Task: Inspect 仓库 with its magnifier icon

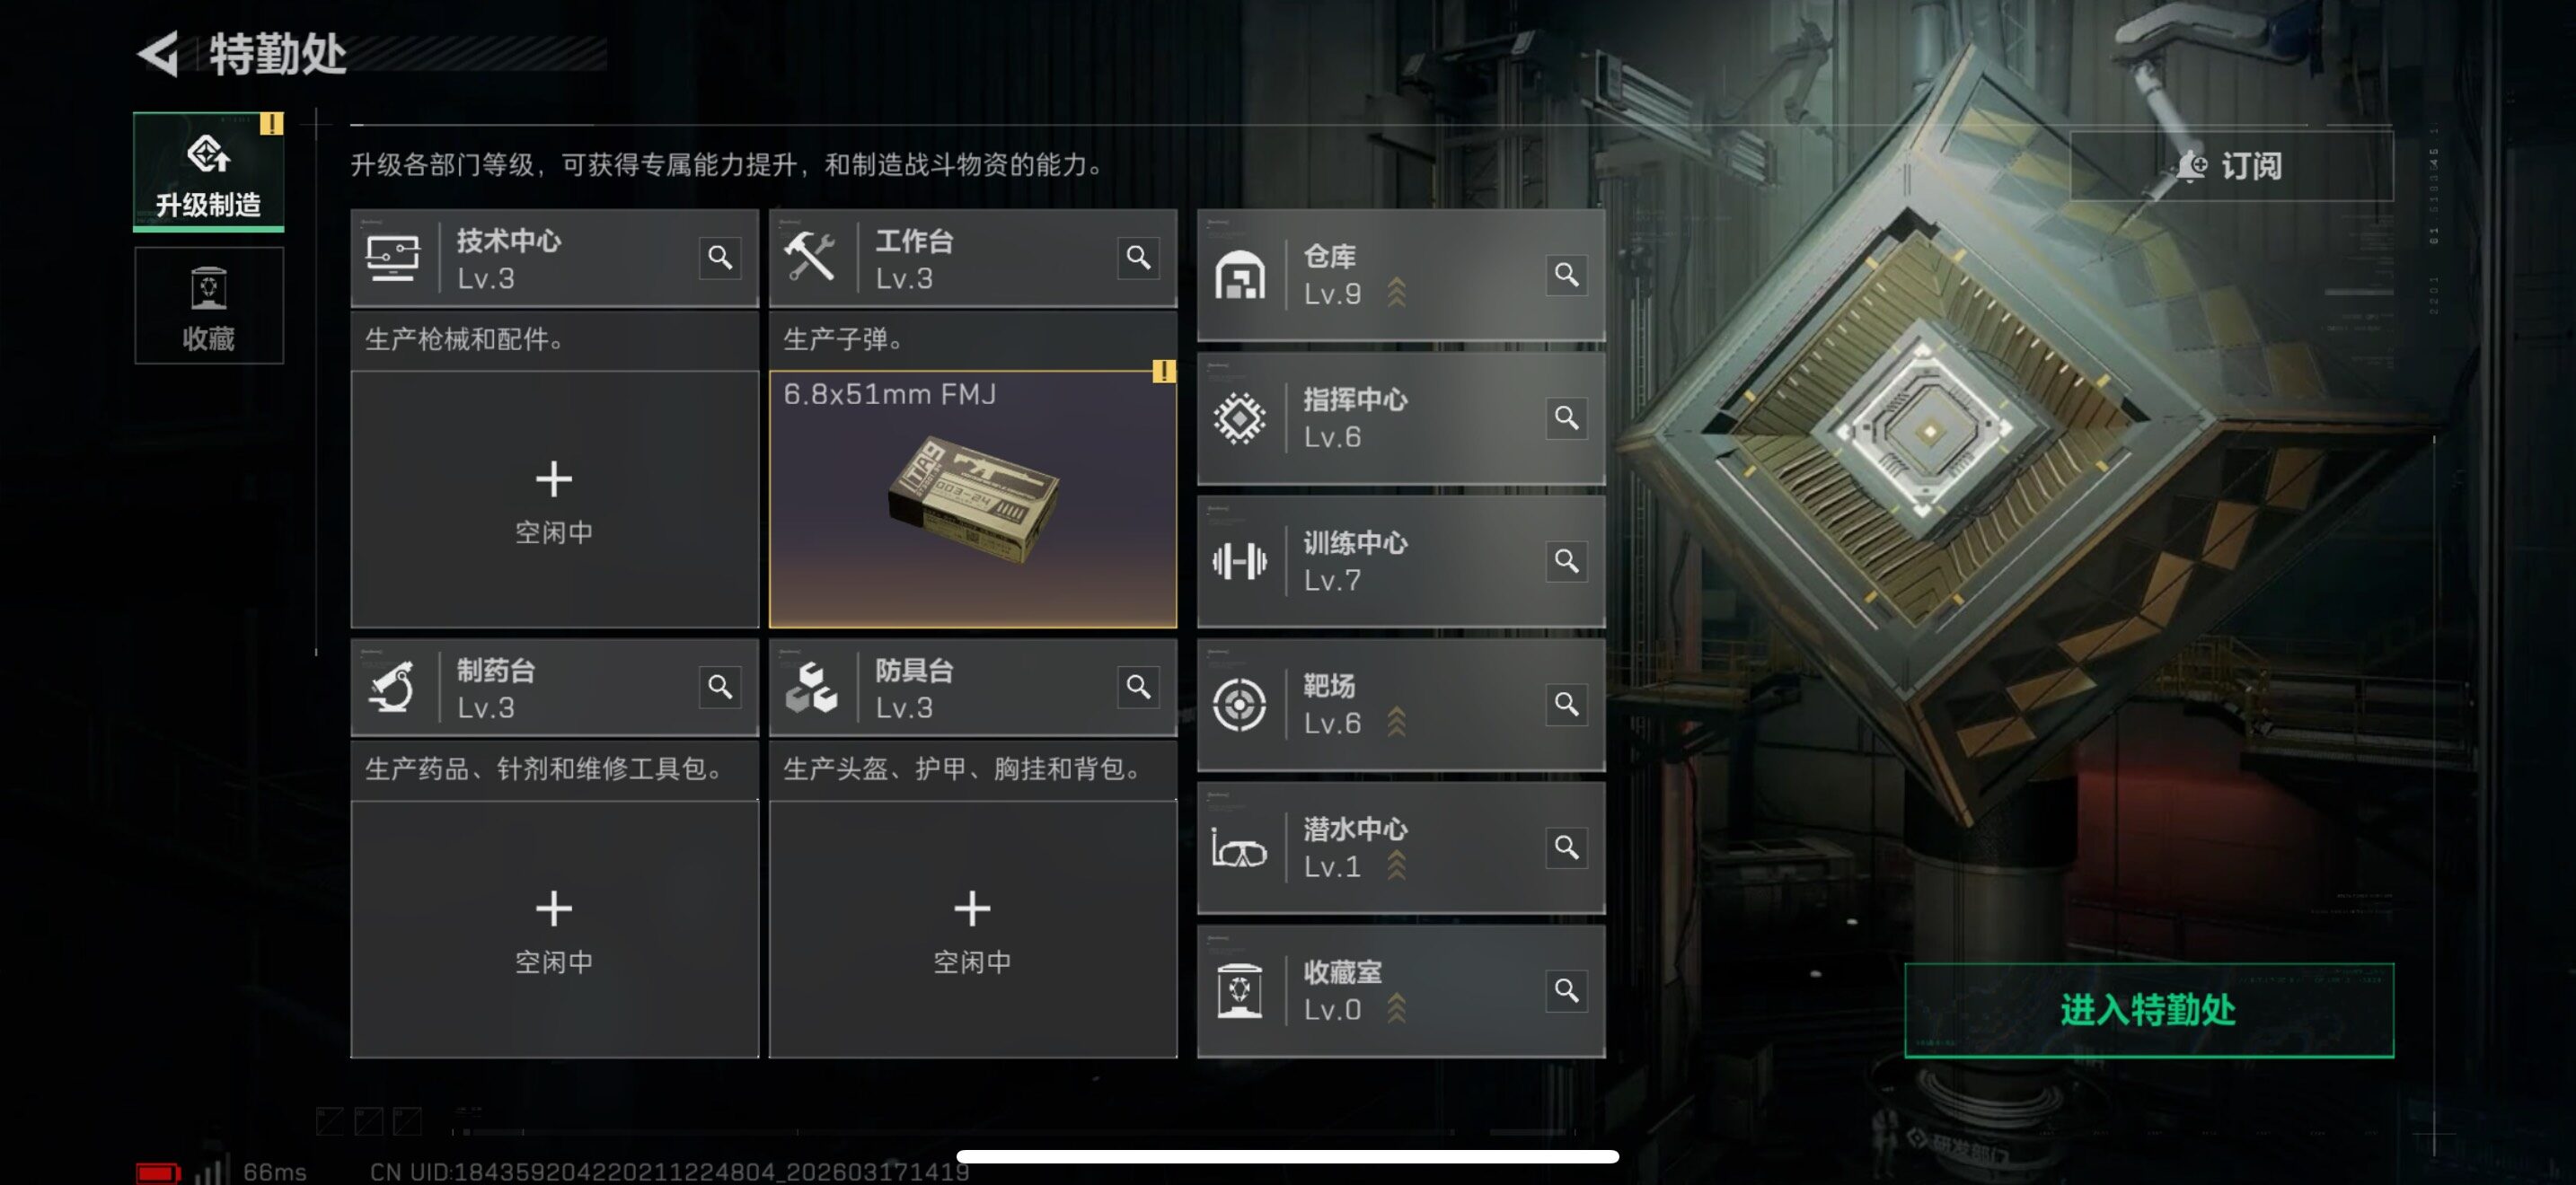Action: click(1566, 275)
